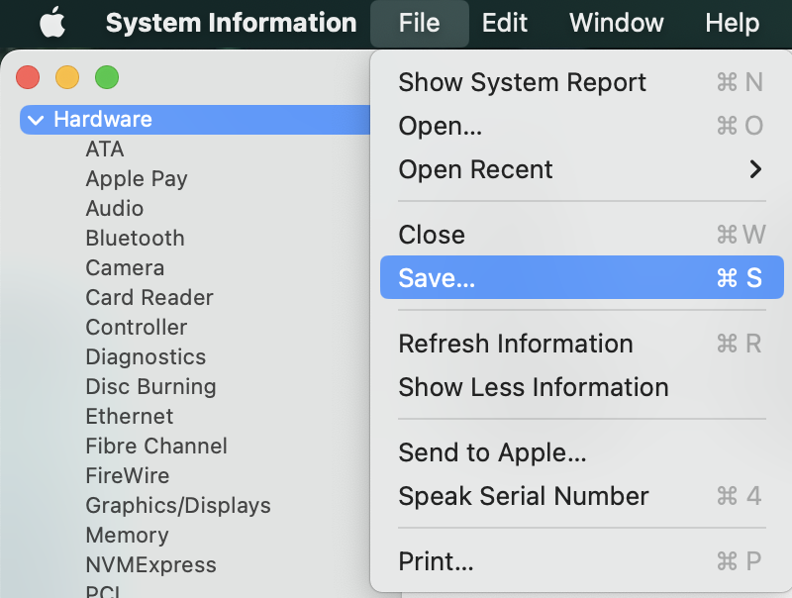This screenshot has height=598, width=792.
Task: Toggle Show Less Information option
Action: pyautogui.click(x=533, y=387)
